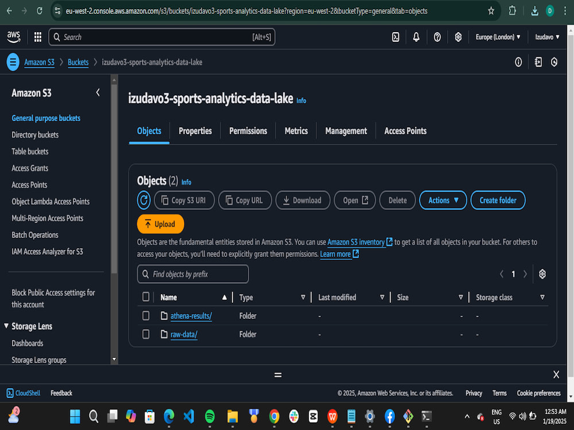Open Windows Start menu
The width and height of the screenshot is (574, 430).
coord(75,416)
